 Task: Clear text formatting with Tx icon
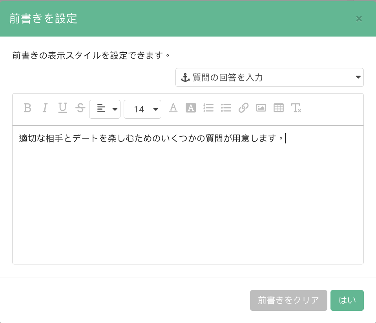296,108
